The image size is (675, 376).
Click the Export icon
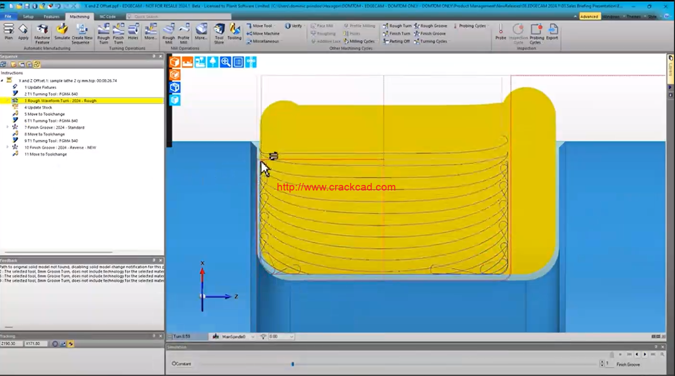pos(552,31)
